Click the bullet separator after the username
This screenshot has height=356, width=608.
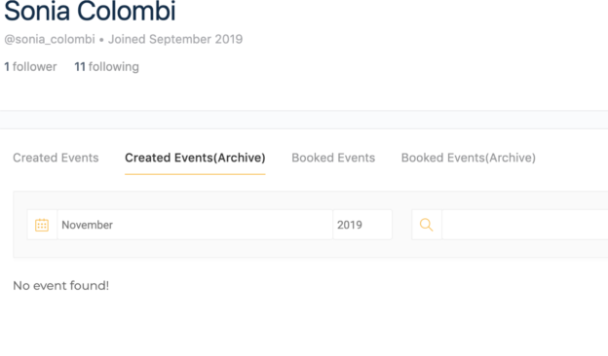(101, 40)
